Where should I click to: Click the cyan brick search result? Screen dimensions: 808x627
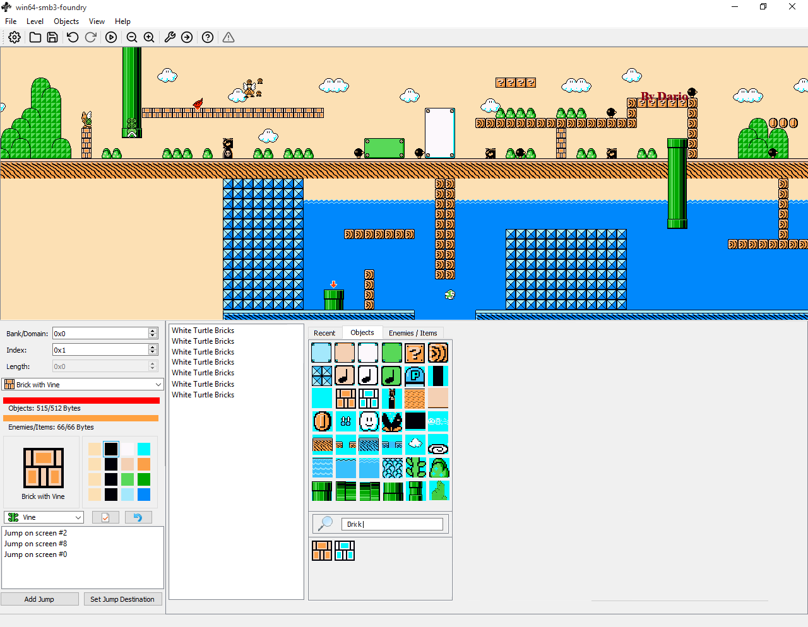click(345, 551)
